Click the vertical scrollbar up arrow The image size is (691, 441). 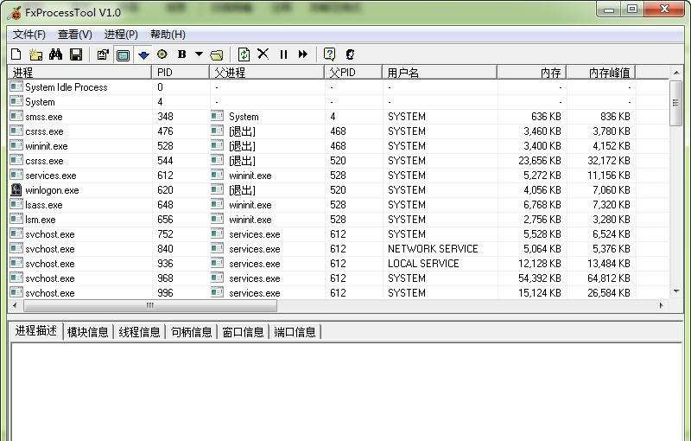[x=676, y=73]
